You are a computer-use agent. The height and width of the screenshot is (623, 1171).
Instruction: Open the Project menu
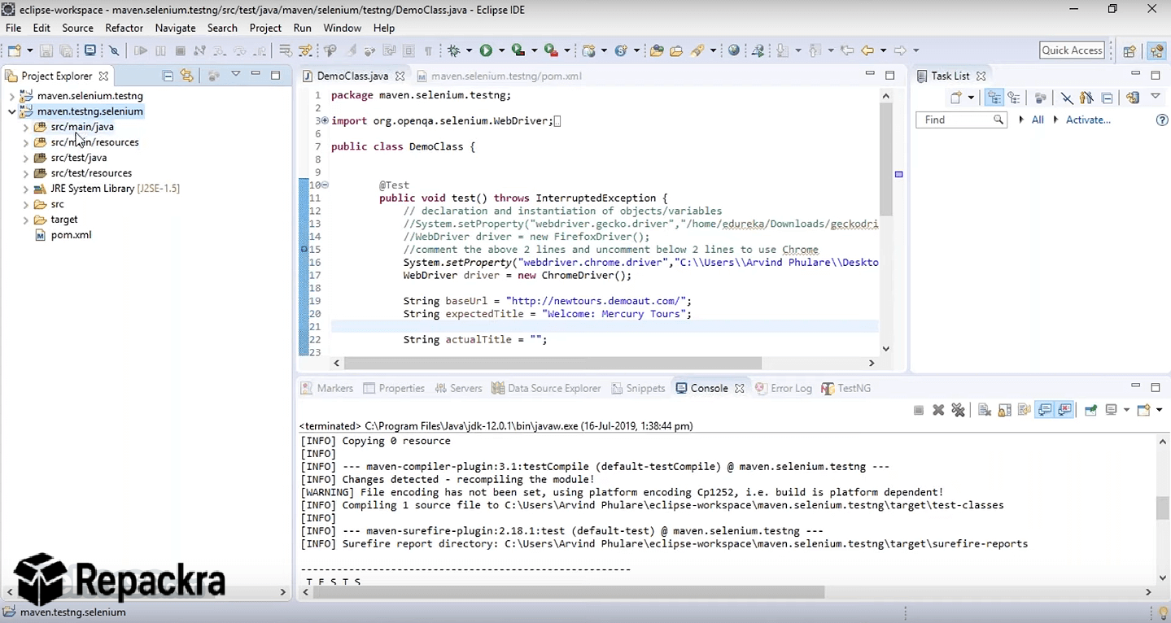pyautogui.click(x=265, y=28)
